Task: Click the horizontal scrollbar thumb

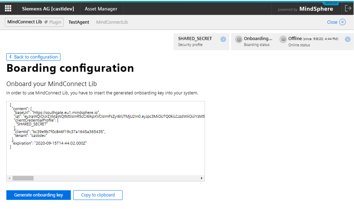Action: [x=23, y=178]
